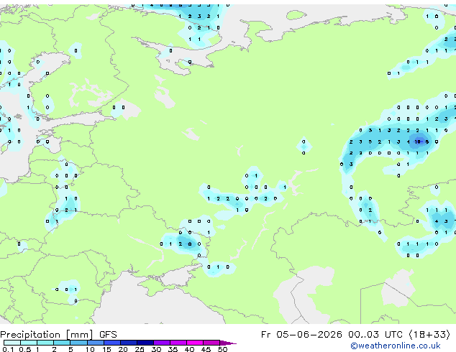This screenshot has width=456, height=352.
Task: Click the legend label '10'
Action: pos(90,349)
